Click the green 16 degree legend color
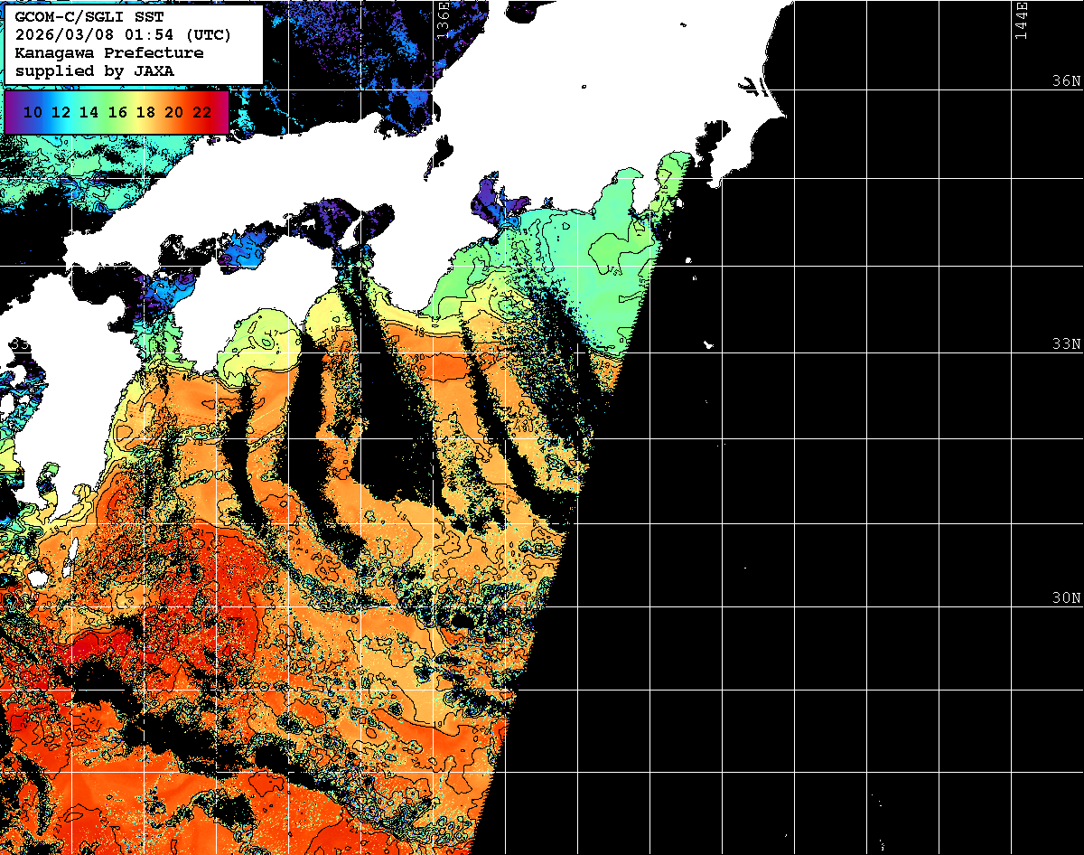The image size is (1084, 855). (x=117, y=112)
